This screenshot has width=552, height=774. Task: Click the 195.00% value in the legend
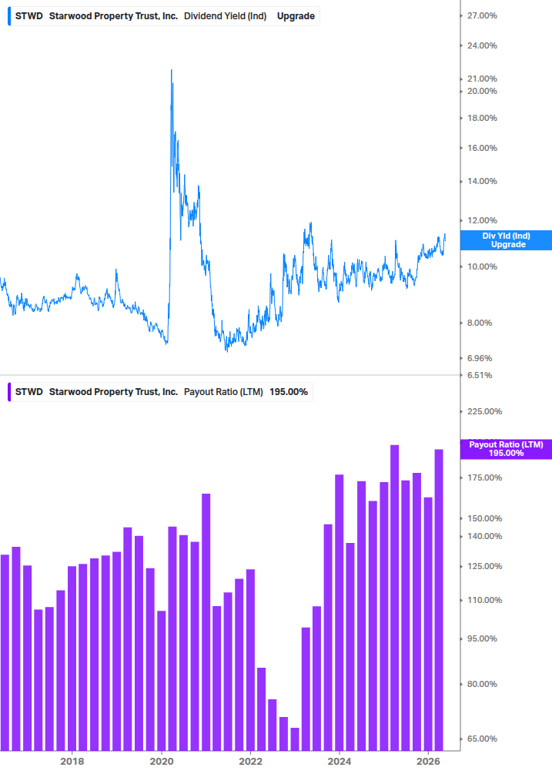coord(289,392)
